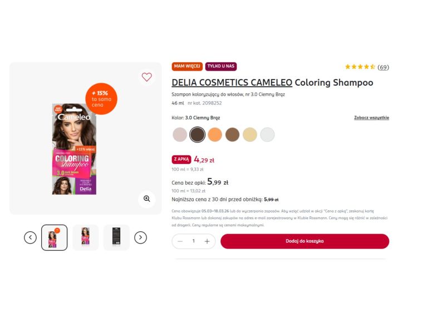Show previous product thumbnail with left arrow

(x=30, y=237)
